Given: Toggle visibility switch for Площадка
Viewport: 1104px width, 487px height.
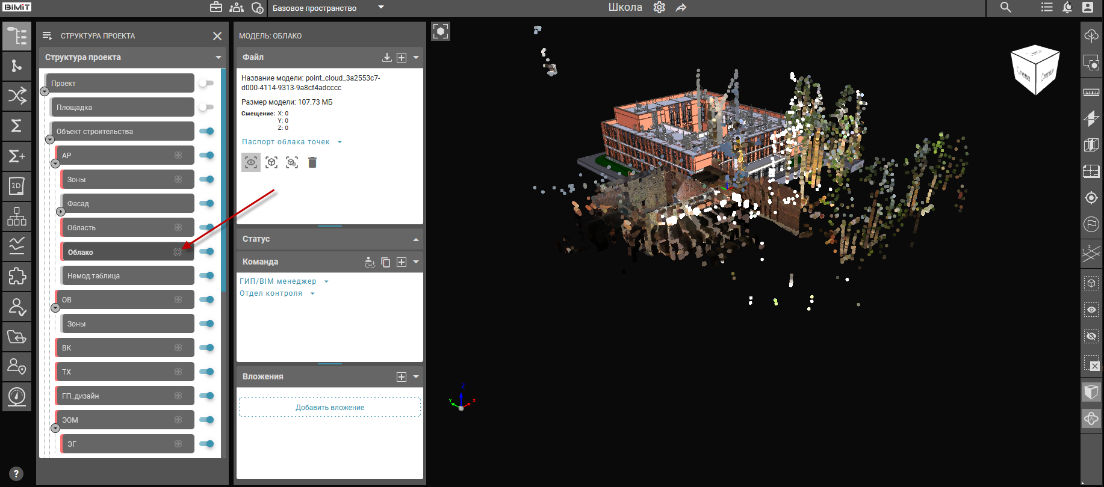Looking at the screenshot, I should click(206, 107).
